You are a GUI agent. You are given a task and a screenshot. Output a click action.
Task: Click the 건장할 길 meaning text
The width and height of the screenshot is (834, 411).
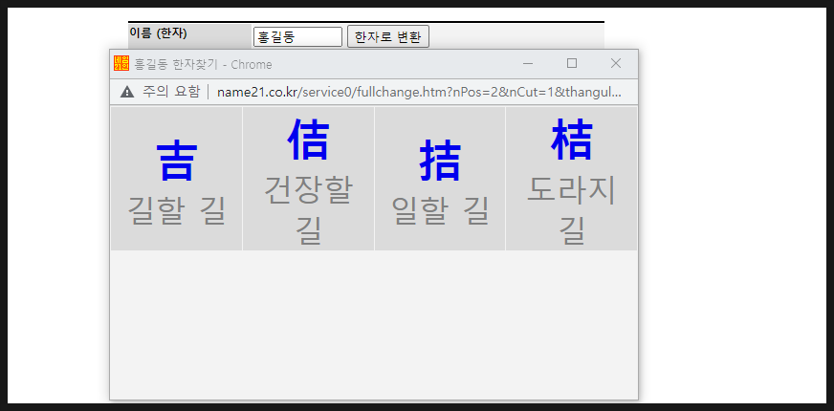[x=309, y=210]
